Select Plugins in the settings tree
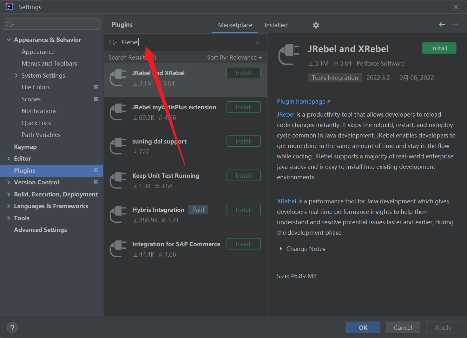The image size is (467, 338). pyautogui.click(x=52, y=170)
